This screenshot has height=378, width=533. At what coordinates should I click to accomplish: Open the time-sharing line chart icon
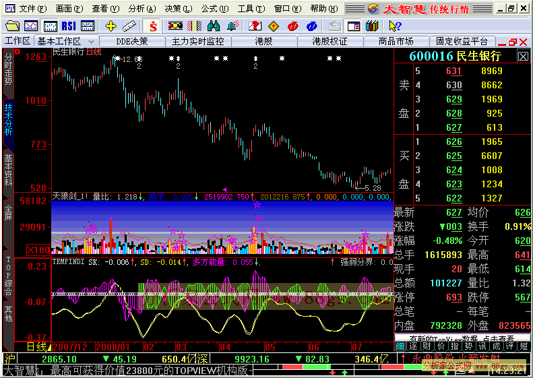click(x=31, y=26)
